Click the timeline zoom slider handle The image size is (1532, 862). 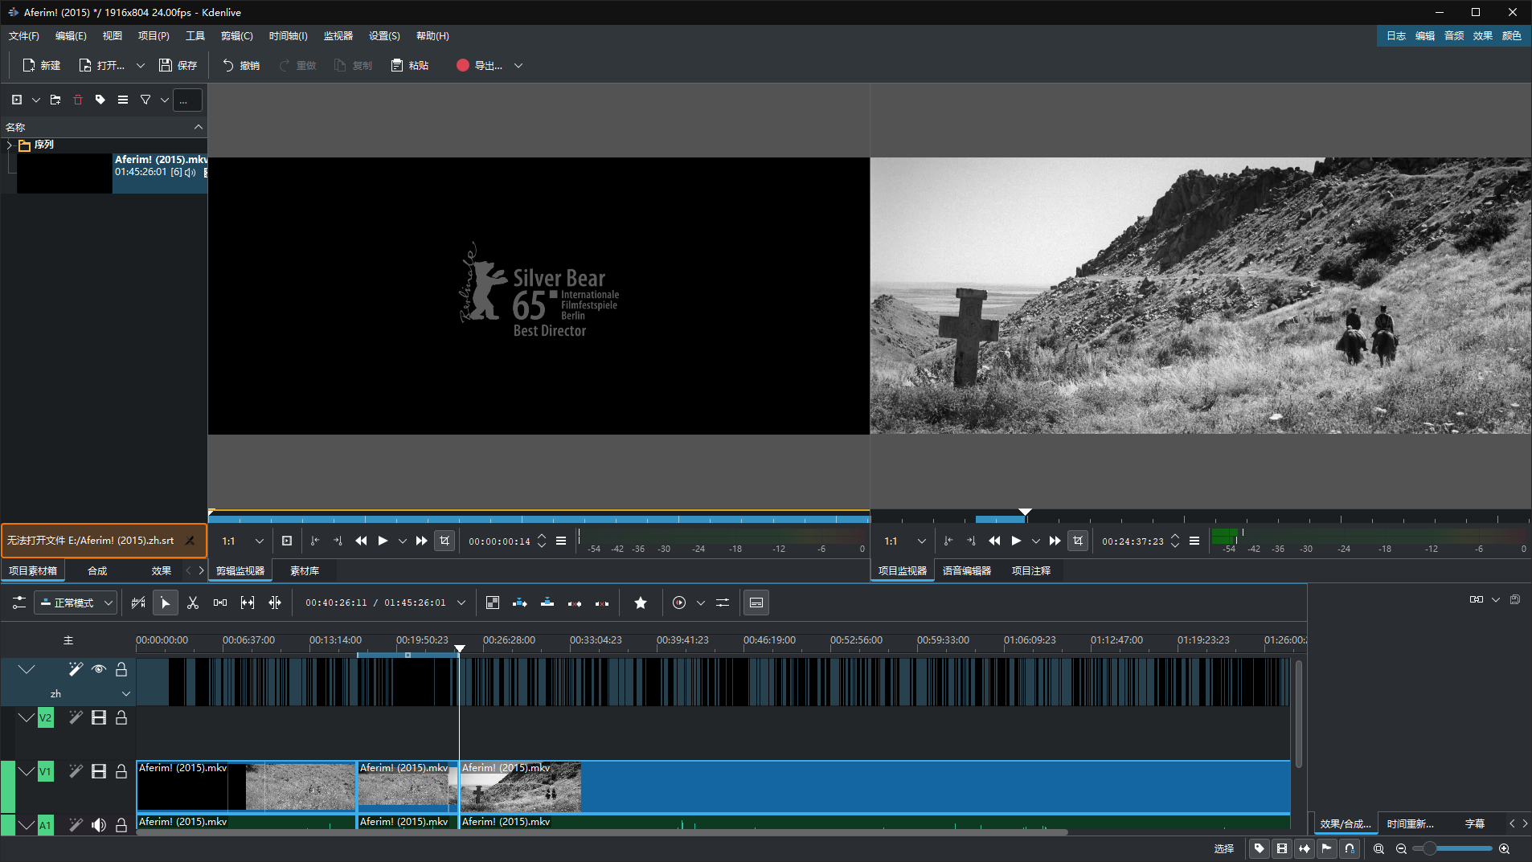[1429, 848]
